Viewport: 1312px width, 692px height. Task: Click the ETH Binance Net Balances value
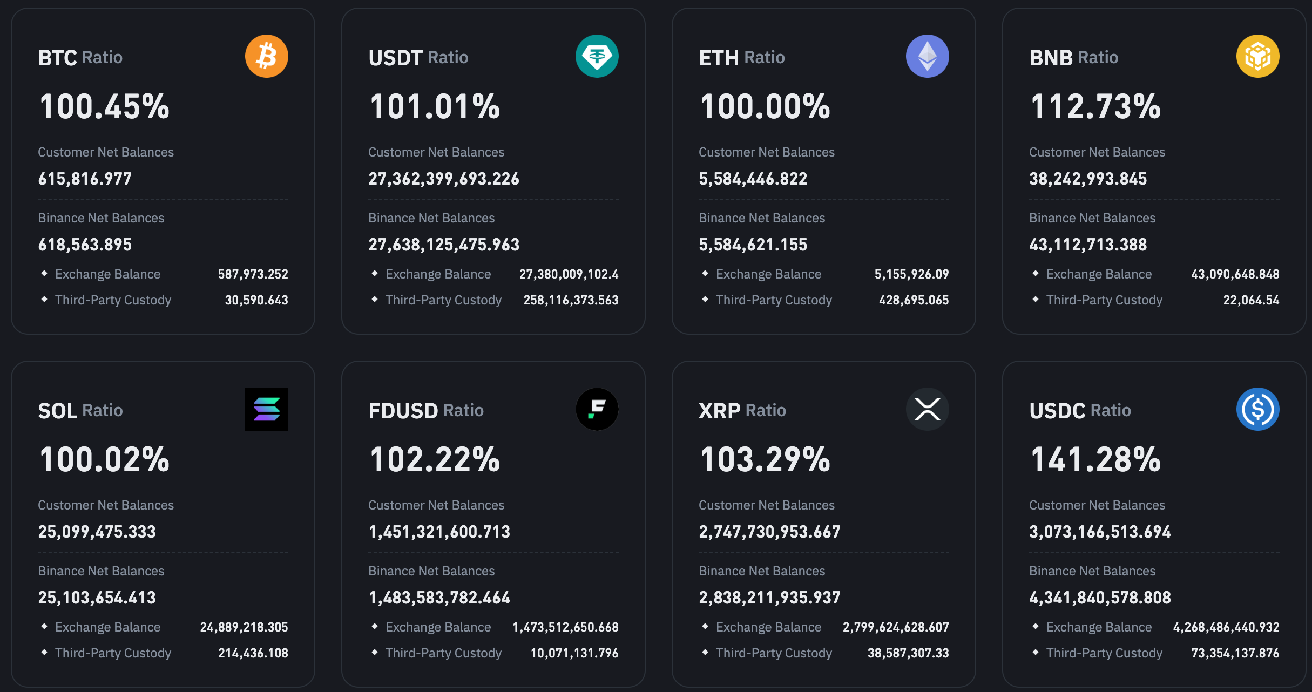[x=753, y=245]
